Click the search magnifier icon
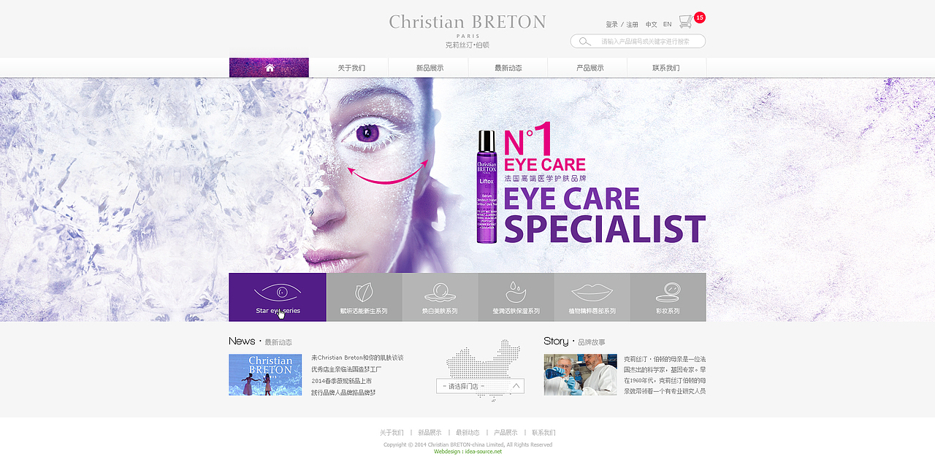This screenshot has width=935, height=467. click(584, 42)
